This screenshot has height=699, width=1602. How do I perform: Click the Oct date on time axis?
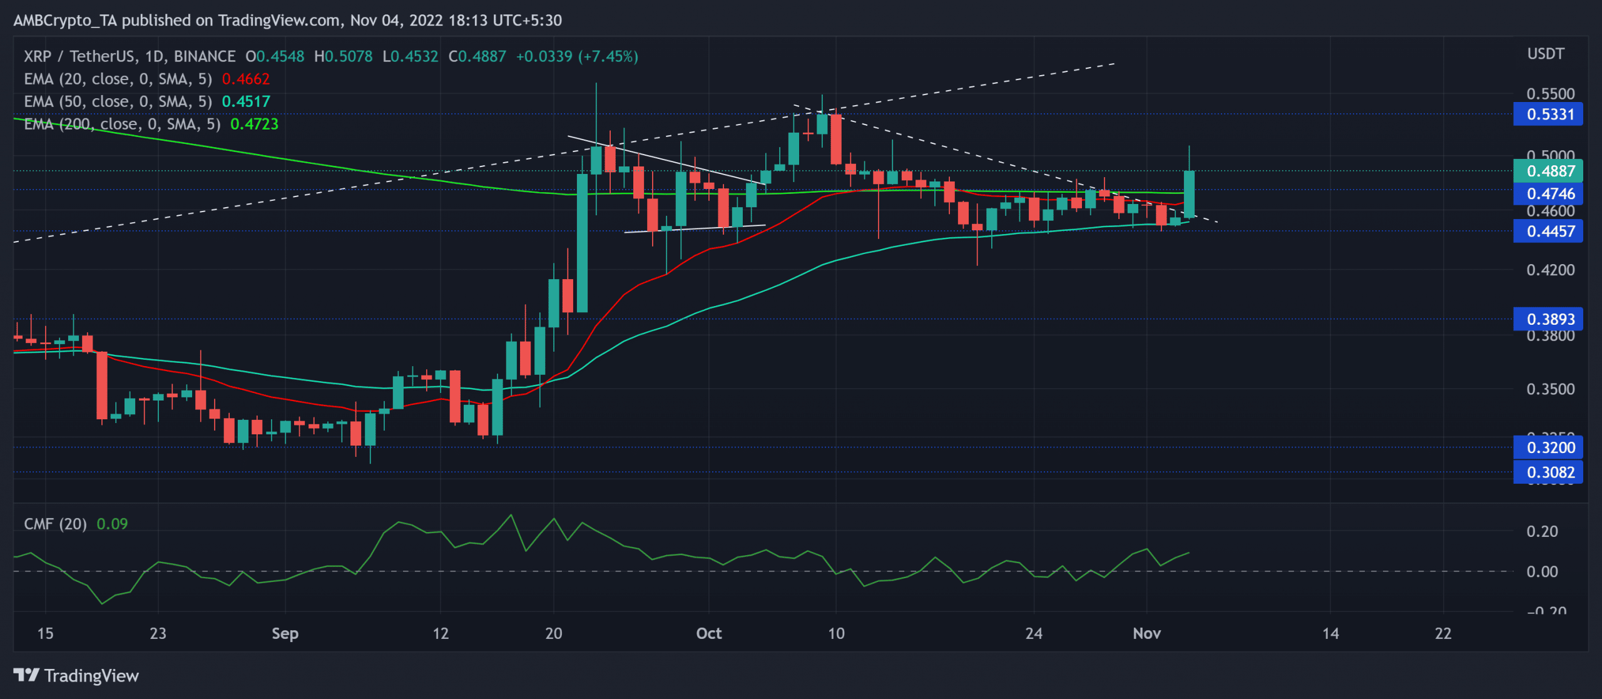(709, 633)
